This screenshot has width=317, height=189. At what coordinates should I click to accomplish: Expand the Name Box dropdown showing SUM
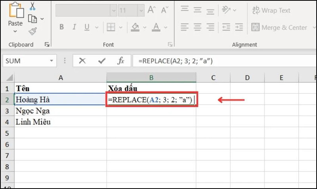pyautogui.click(x=51, y=61)
